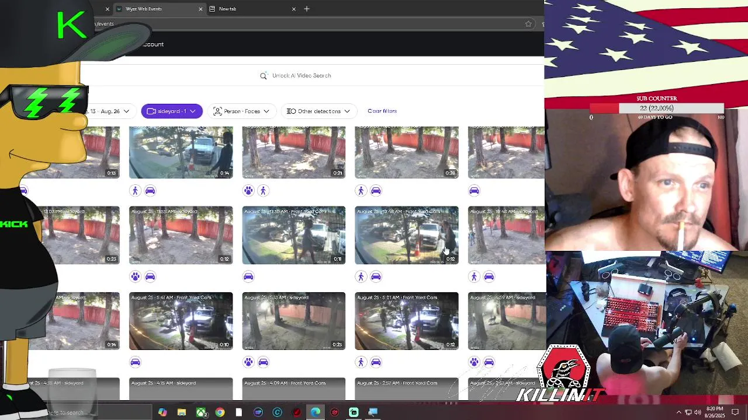
Task: Click Unlock AI Video Search field
Action: click(x=302, y=76)
